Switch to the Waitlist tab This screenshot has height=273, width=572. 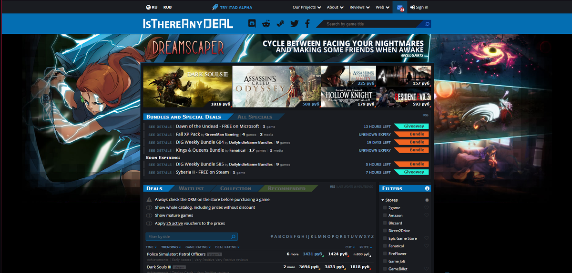(x=191, y=188)
